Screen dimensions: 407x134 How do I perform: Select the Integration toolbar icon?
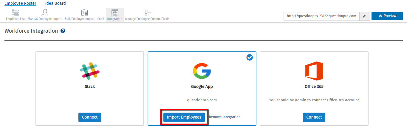[115, 13]
